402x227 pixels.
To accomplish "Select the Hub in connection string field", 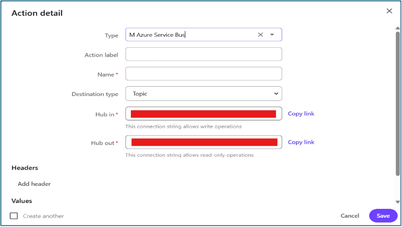I will coord(203,114).
